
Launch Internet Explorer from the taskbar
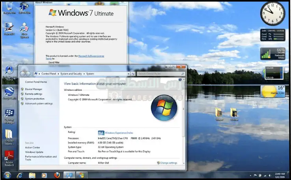[20, 175]
